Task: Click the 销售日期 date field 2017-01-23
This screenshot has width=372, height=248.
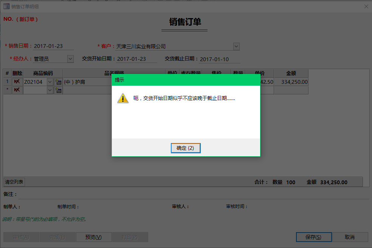Action: pos(53,46)
